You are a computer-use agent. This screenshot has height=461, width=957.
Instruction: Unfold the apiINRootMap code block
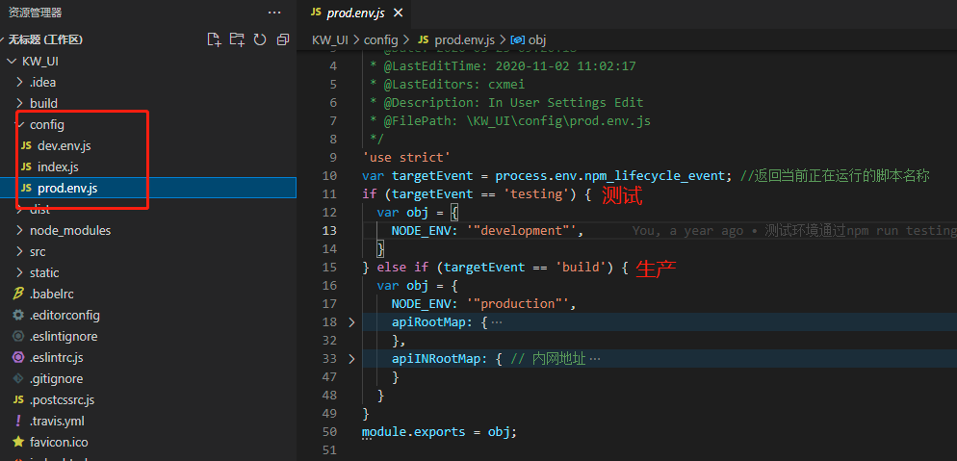pos(350,358)
